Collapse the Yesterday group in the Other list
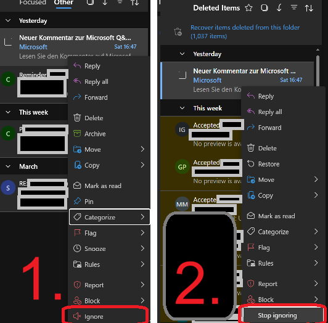Viewport: 328px width, 323px height. pyautogui.click(x=8, y=20)
